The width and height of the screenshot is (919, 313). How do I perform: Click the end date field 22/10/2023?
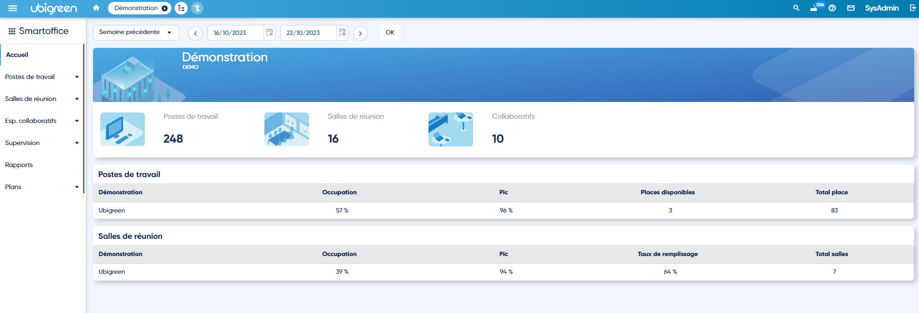click(309, 33)
